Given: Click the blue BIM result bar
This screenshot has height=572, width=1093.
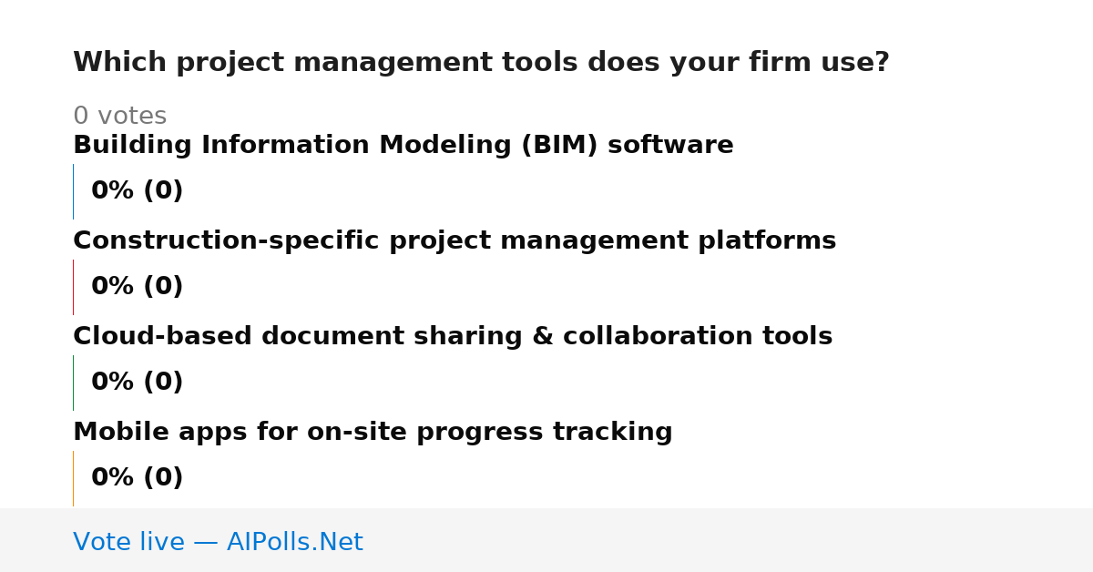Looking at the screenshot, I should (x=73, y=191).
